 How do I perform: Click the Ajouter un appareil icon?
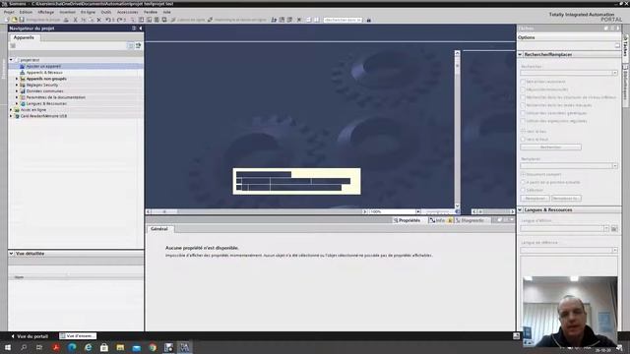click(22, 66)
